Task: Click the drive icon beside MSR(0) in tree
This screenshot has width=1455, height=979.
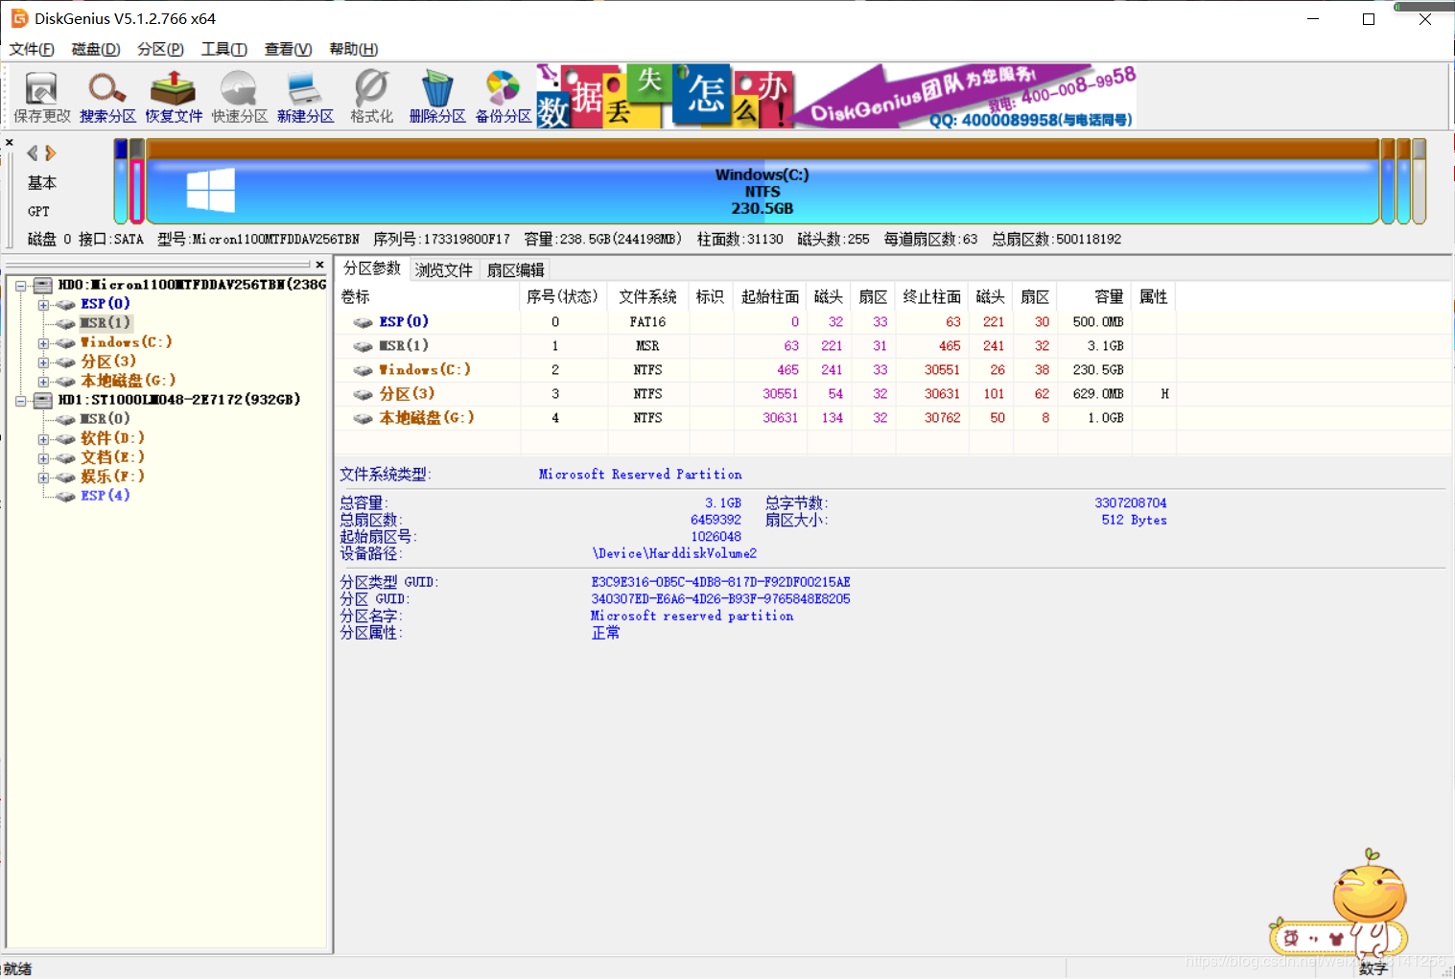Action: point(65,419)
